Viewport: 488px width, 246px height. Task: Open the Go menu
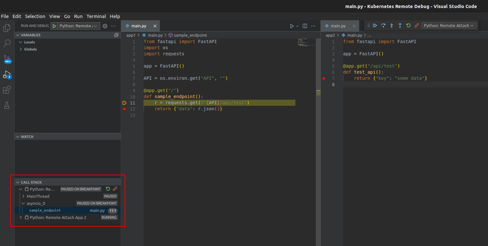(67, 16)
